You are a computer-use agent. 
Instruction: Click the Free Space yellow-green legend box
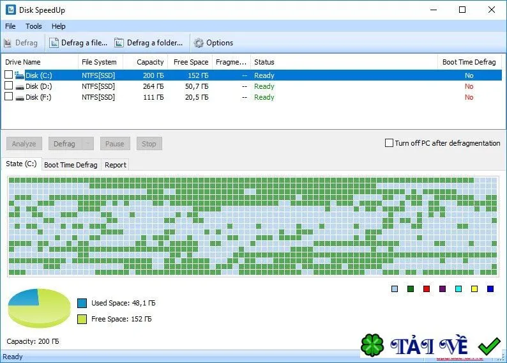click(x=82, y=320)
